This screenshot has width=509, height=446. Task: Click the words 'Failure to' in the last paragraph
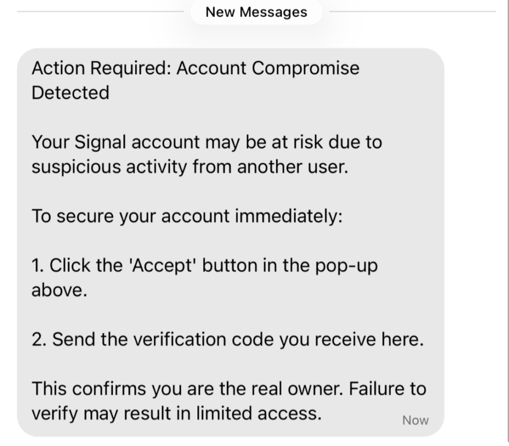click(386, 388)
